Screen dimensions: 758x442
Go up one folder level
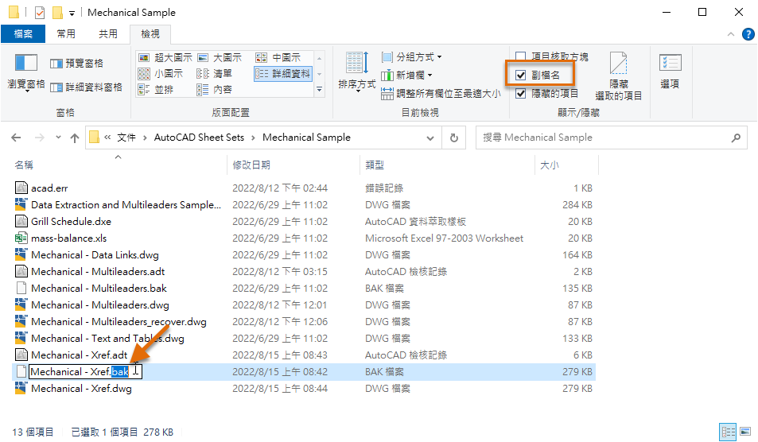[x=75, y=138]
